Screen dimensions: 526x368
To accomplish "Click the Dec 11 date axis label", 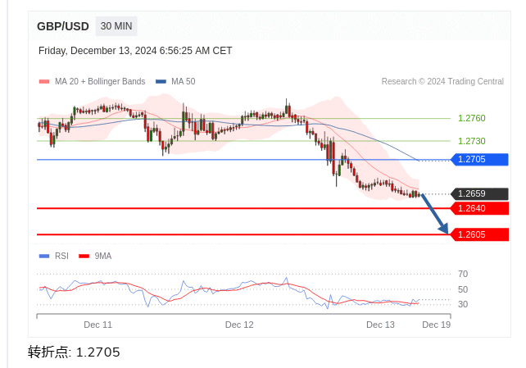I will coord(98,325).
